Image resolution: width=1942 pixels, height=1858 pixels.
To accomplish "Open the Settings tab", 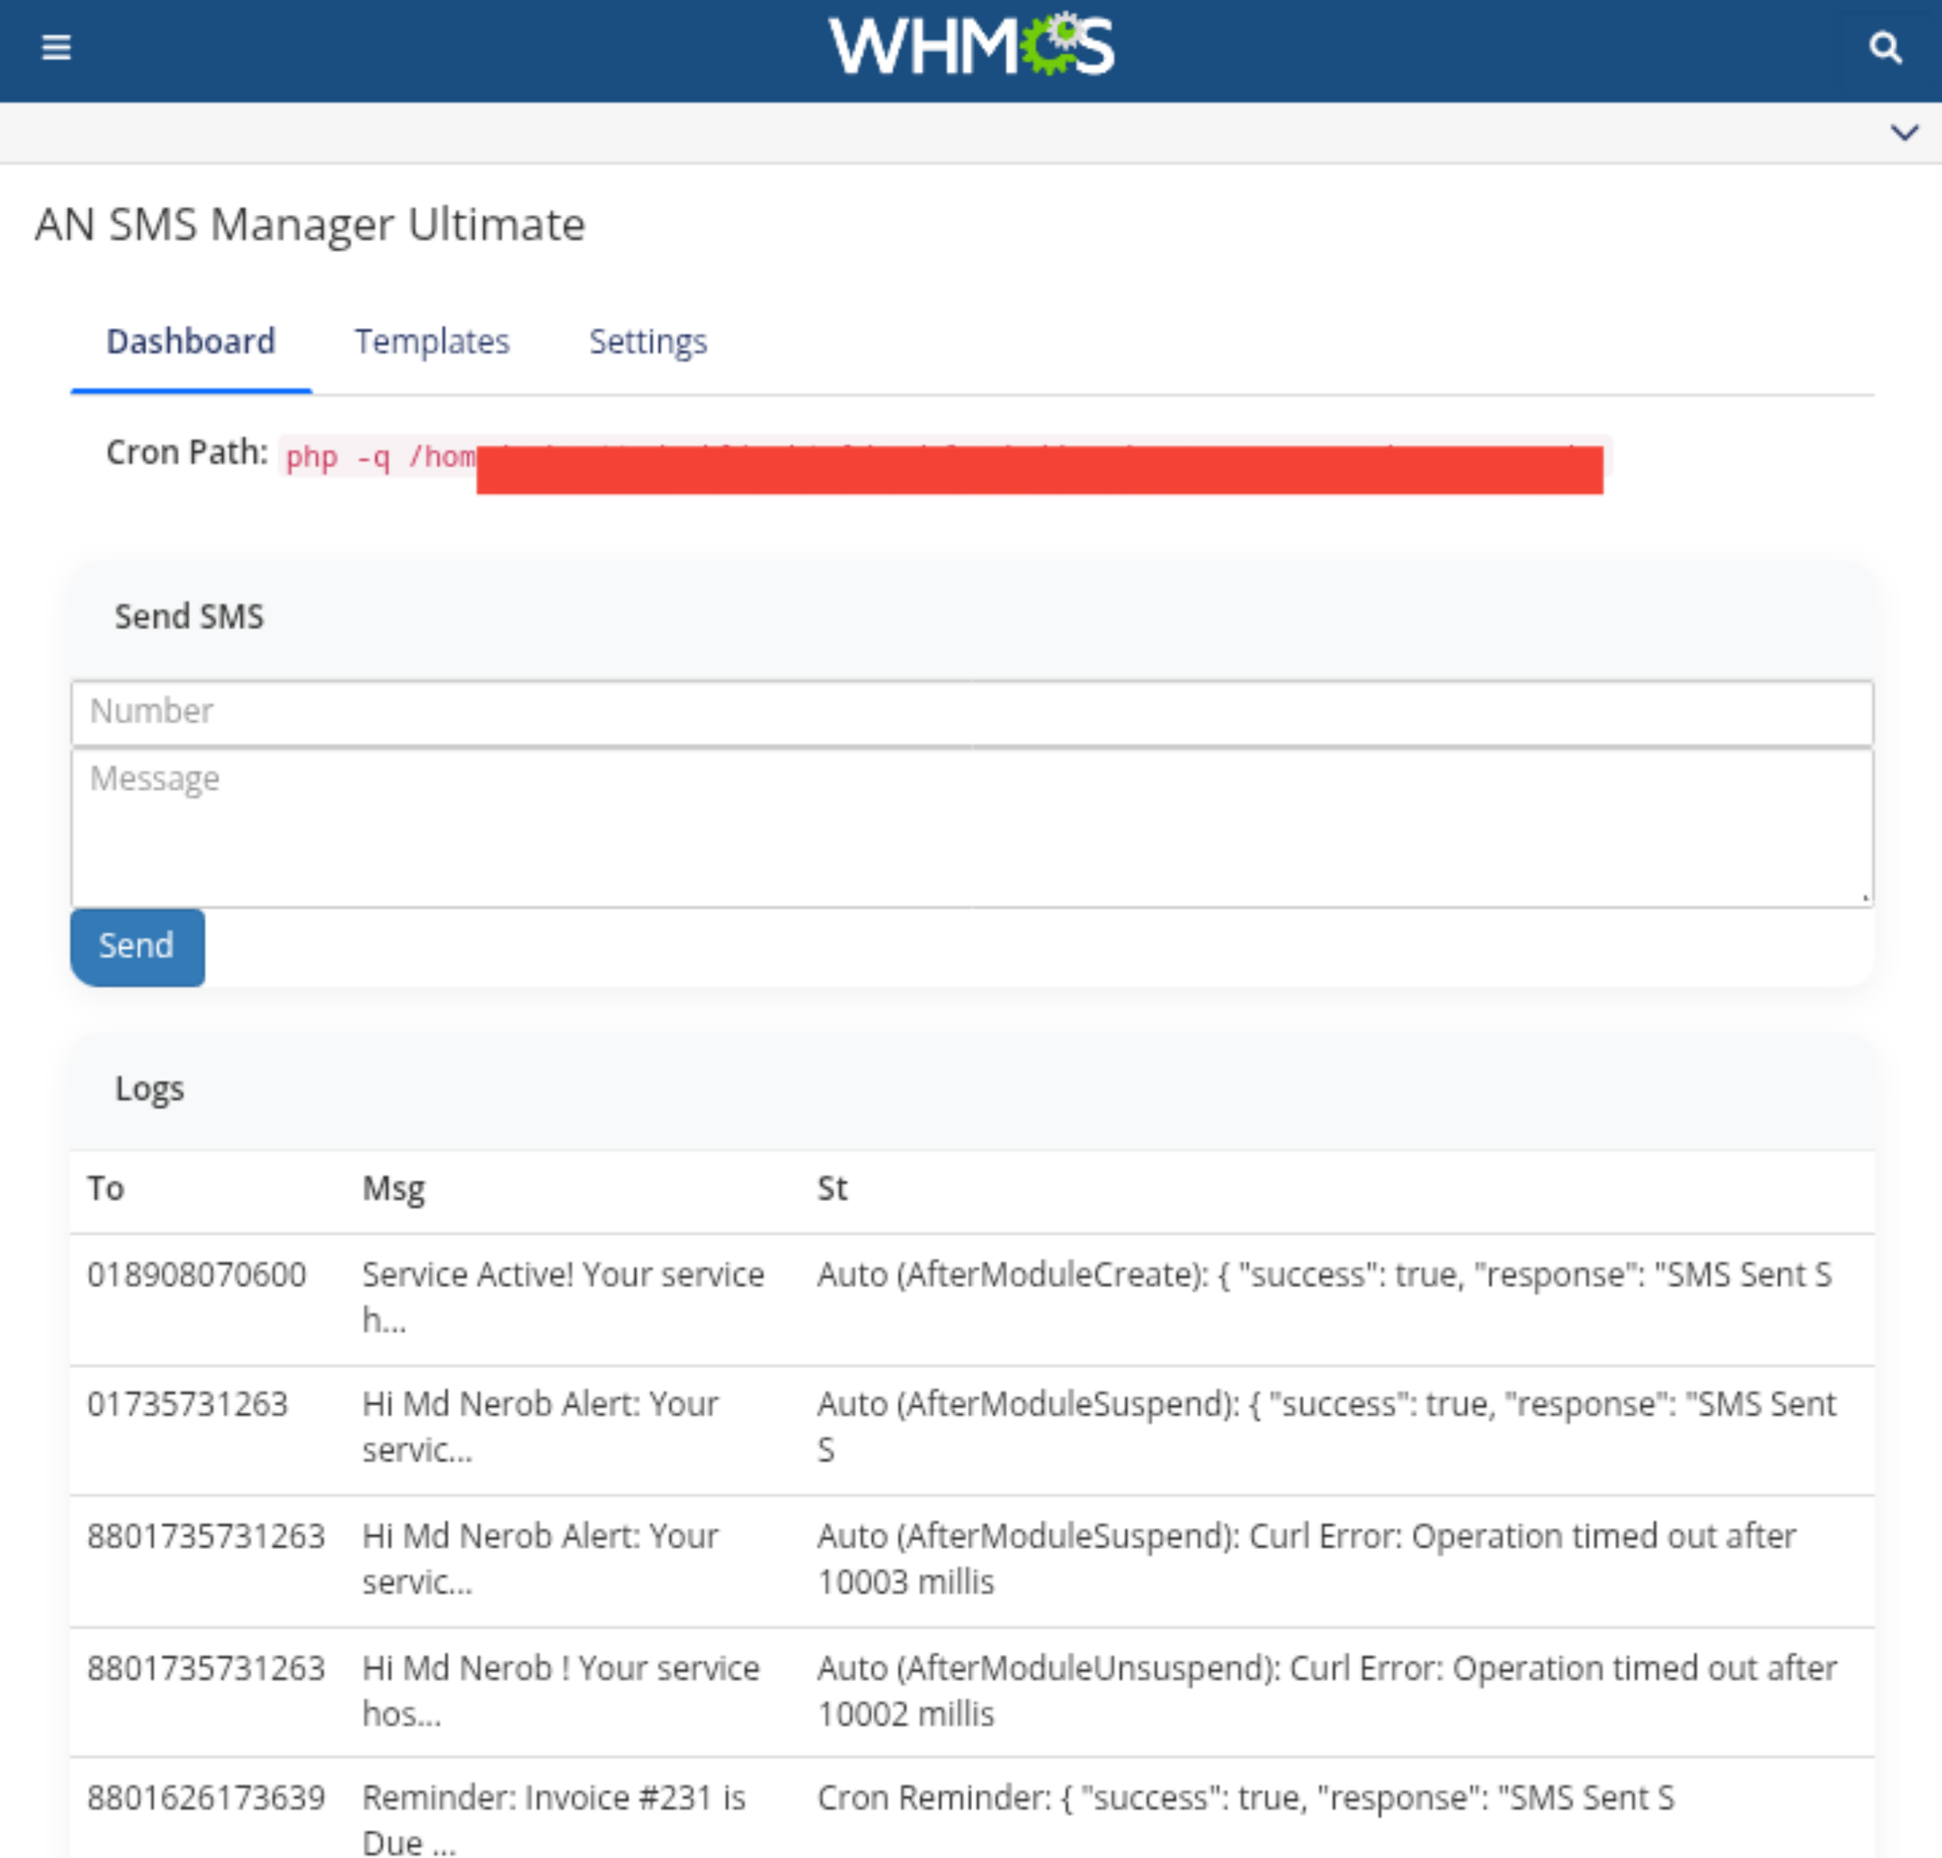I will tap(648, 341).
